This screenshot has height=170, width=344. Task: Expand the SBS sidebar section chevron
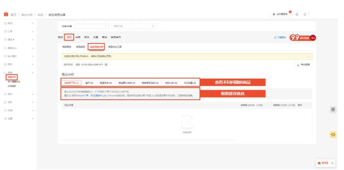pos(33,102)
